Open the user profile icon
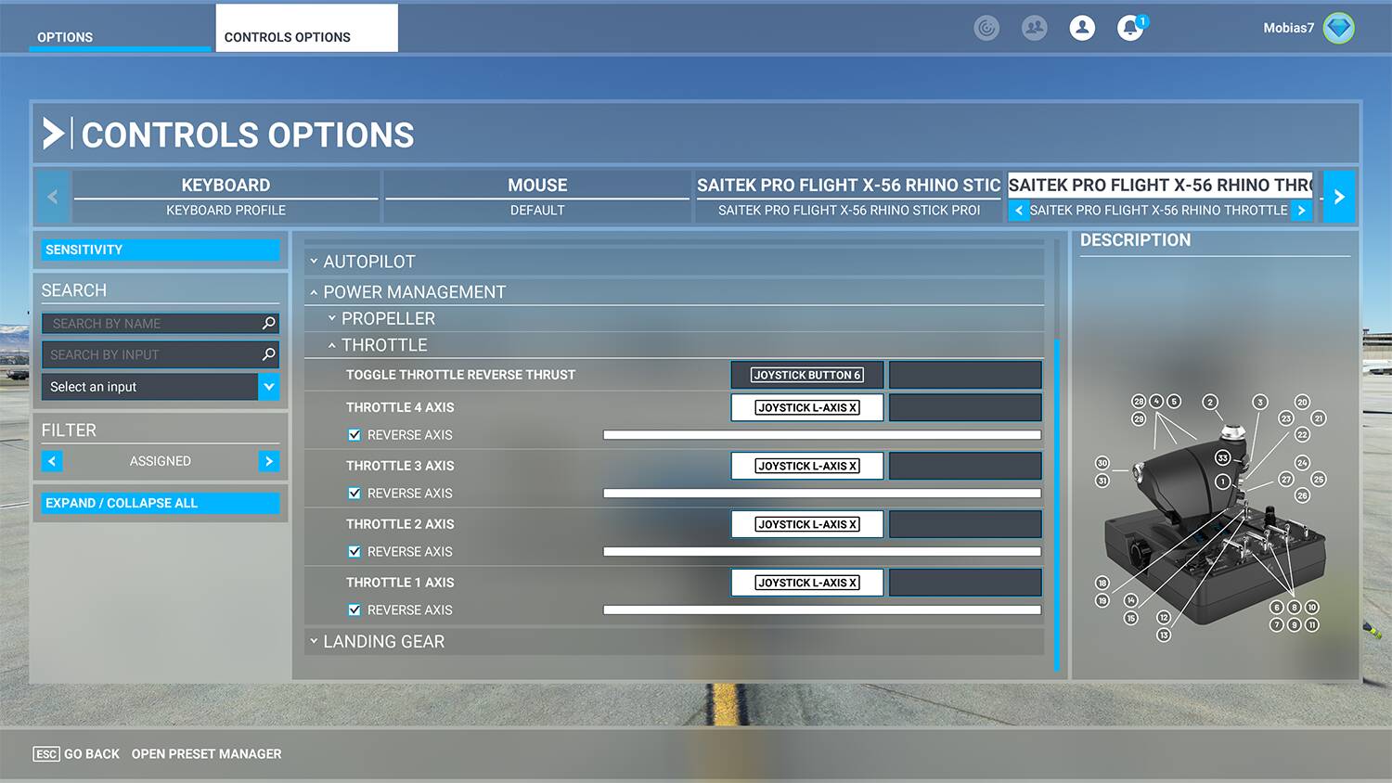 1082,29
